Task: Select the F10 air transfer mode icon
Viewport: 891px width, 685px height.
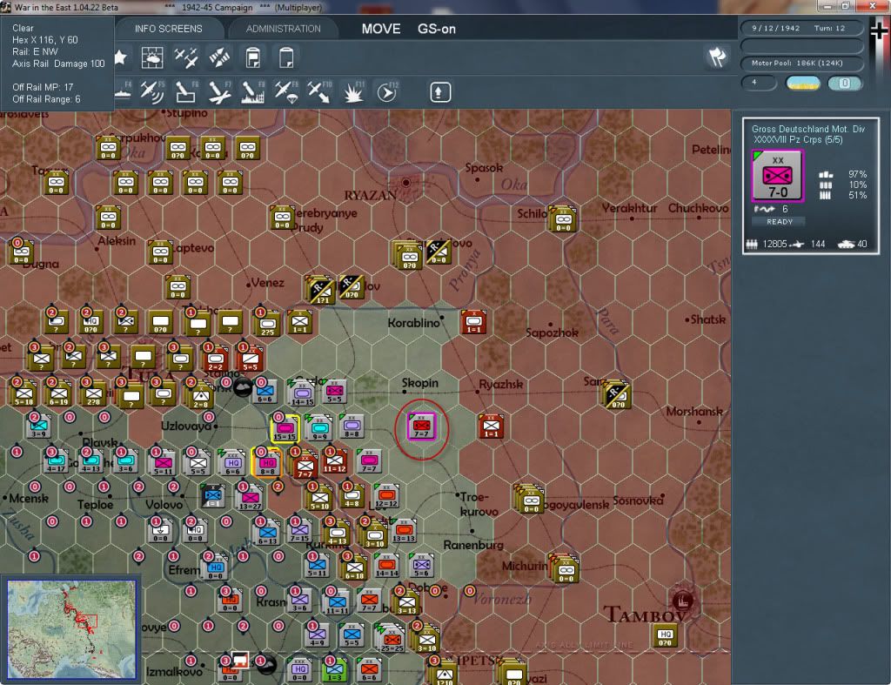Action: [x=319, y=92]
